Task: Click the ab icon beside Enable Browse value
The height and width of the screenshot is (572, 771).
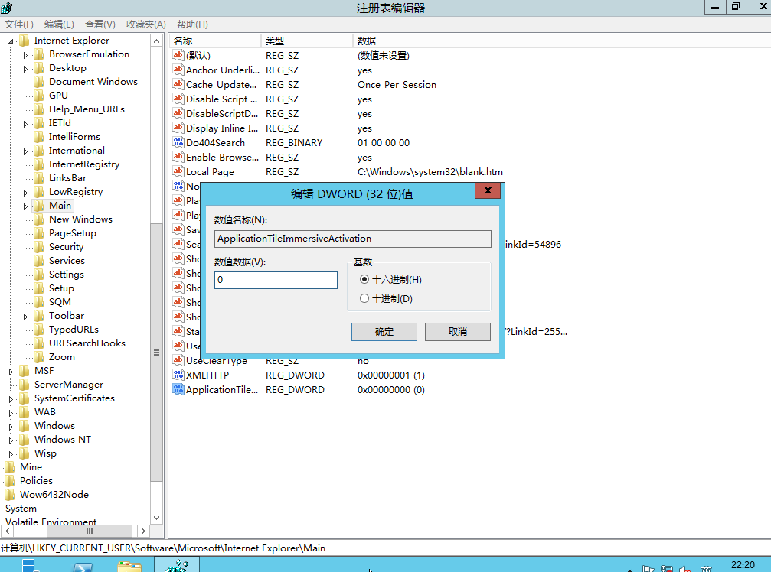Action: pos(180,157)
